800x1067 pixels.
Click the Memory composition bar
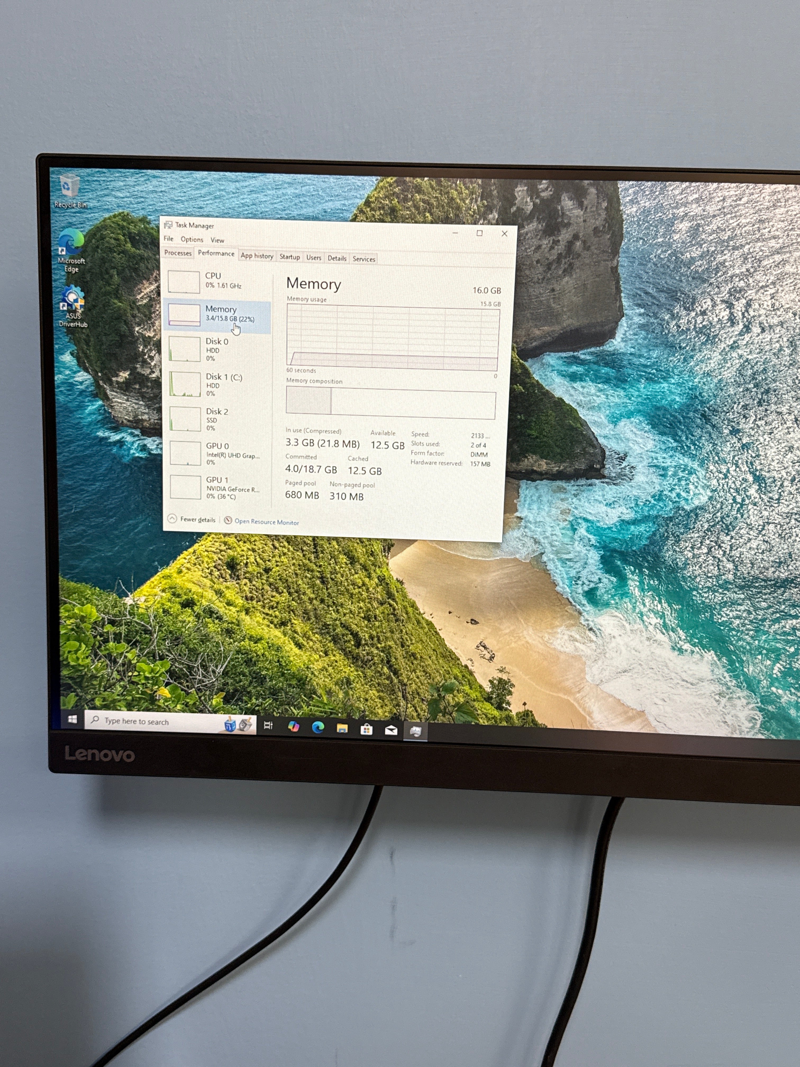click(x=390, y=403)
